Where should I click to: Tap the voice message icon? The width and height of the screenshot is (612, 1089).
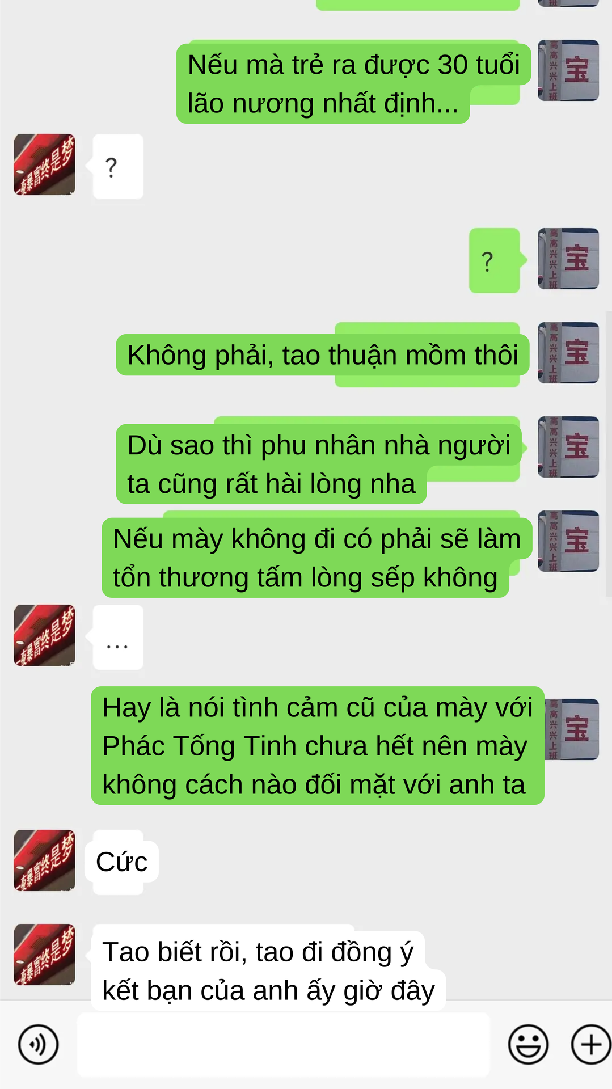tap(38, 1044)
